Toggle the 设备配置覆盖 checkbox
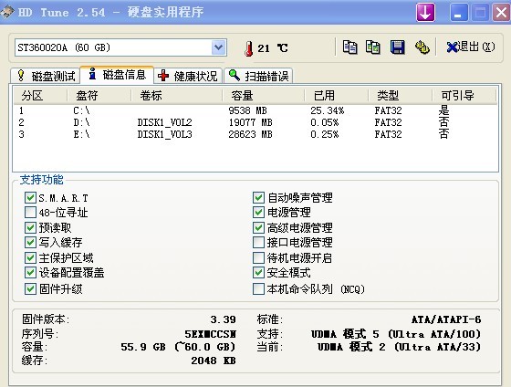The height and width of the screenshot is (387, 511). pos(30,273)
